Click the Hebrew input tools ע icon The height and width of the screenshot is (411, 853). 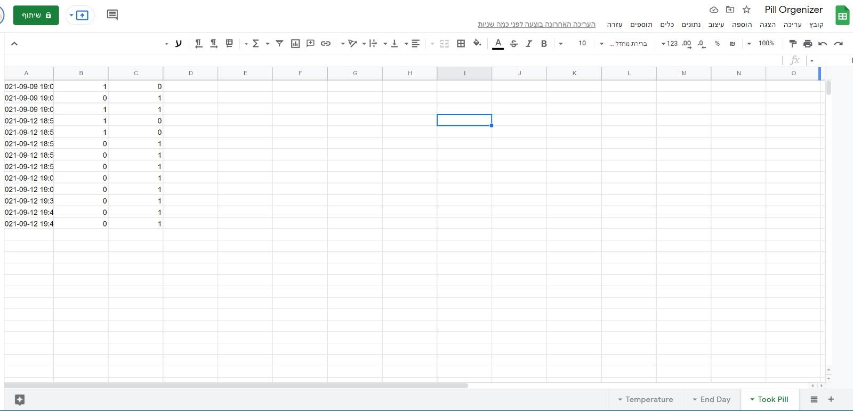(x=179, y=44)
